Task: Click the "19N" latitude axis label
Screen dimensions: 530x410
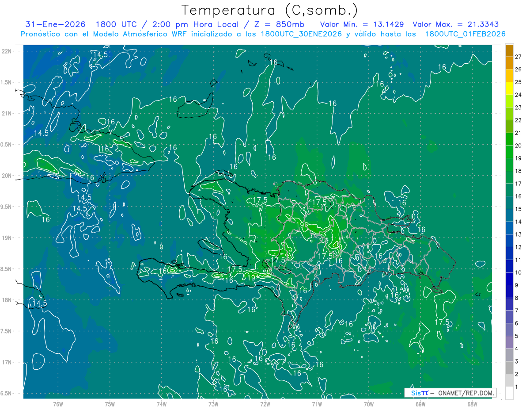Action: coord(8,238)
